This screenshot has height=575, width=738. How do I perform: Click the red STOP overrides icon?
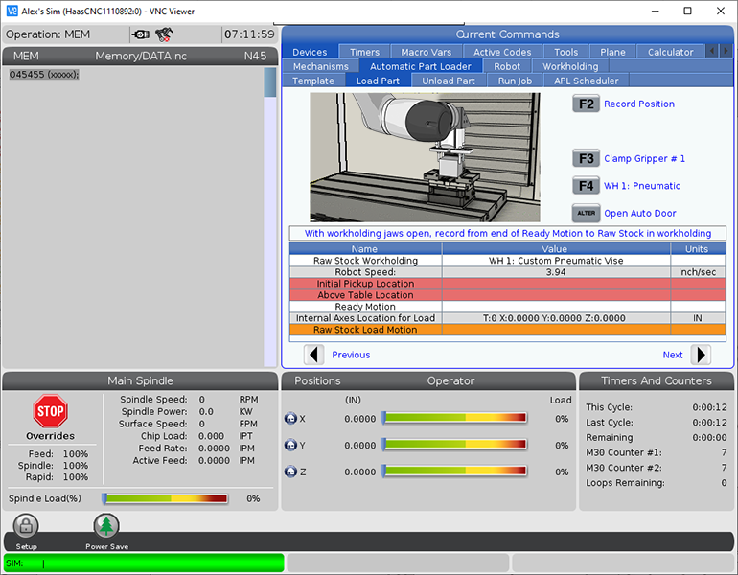(x=50, y=411)
